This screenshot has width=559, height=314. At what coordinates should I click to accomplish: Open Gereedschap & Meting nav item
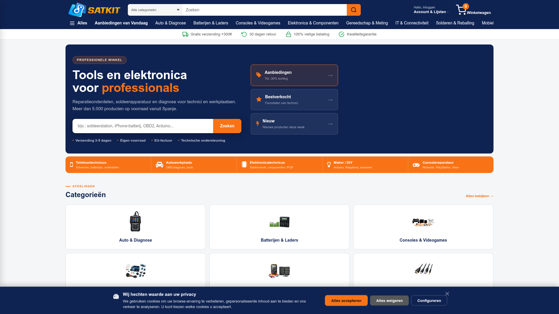[367, 23]
